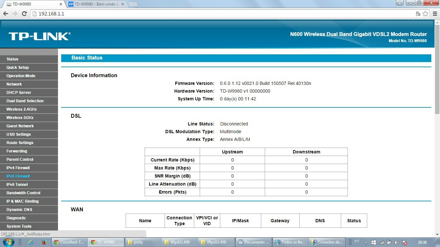Open the Windows Start menu
This screenshot has height=247, width=440.
8,242
